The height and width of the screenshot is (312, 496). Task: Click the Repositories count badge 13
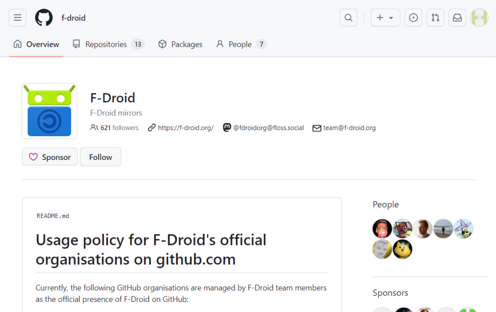pyautogui.click(x=138, y=44)
